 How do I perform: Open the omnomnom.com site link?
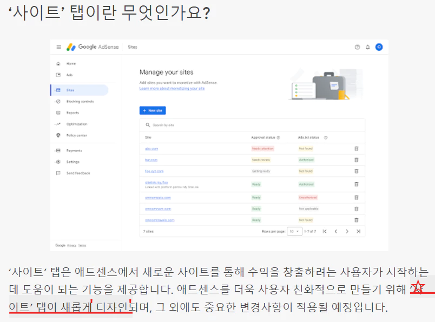[158, 209]
